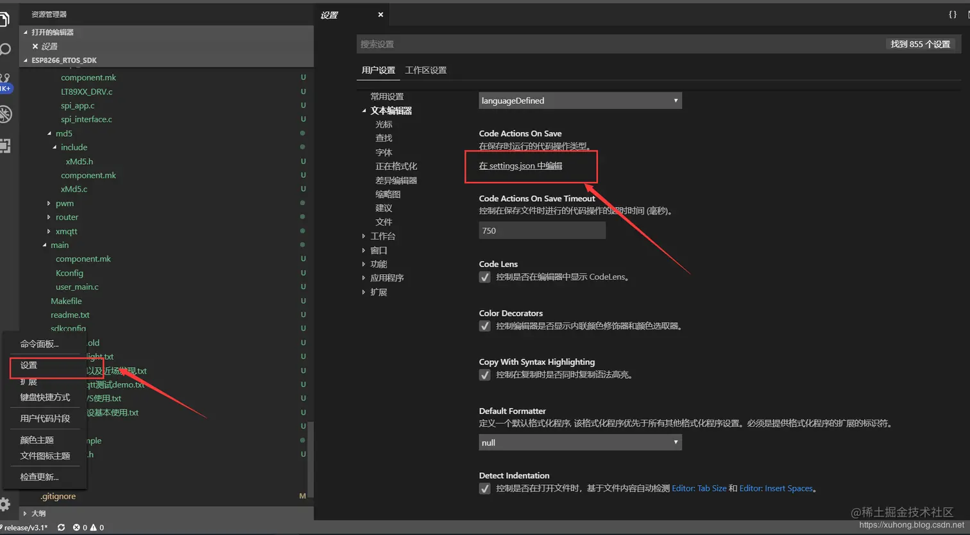This screenshot has height=535, width=970.
Task: Switch to the 工作区设置 tab
Action: click(x=426, y=70)
